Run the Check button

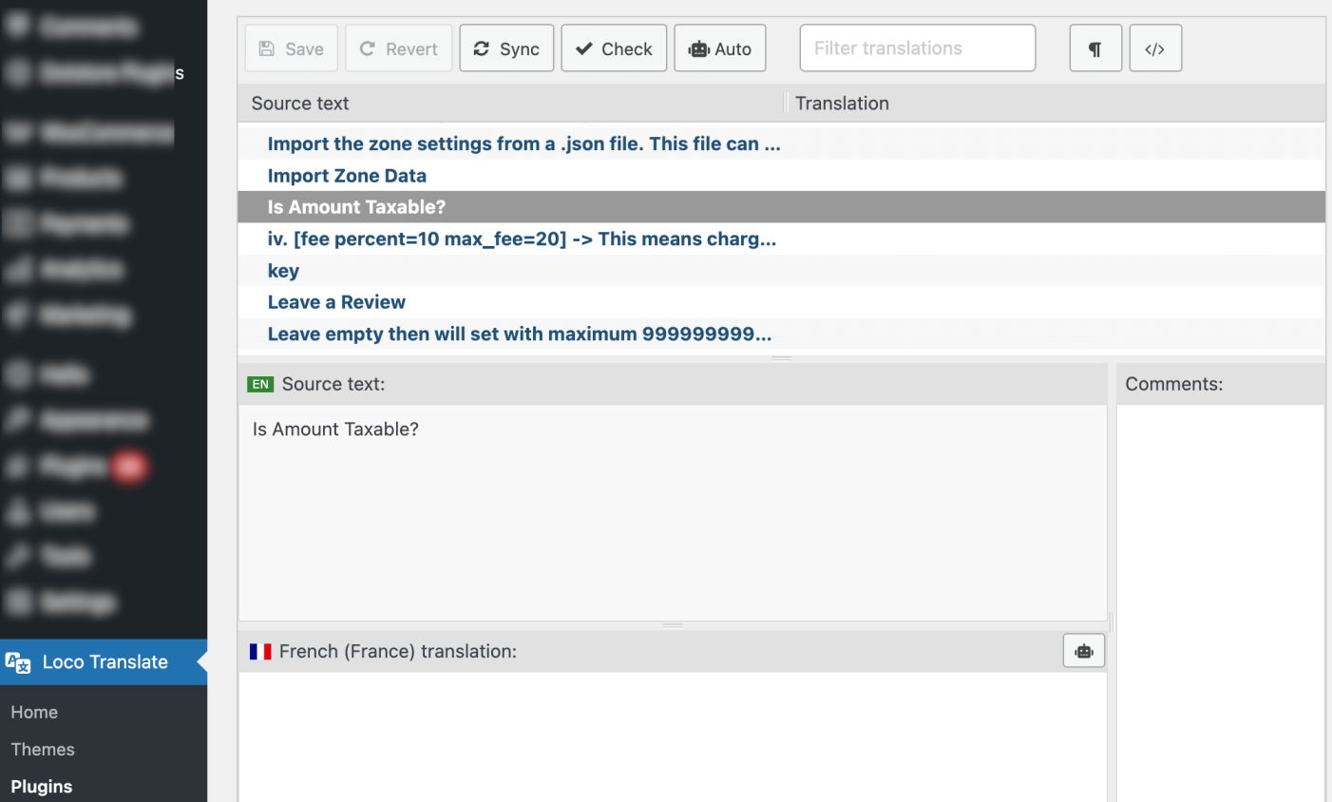click(x=614, y=48)
